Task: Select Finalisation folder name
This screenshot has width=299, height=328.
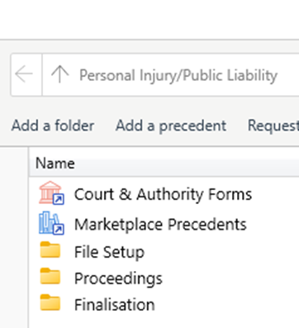Action: [115, 305]
